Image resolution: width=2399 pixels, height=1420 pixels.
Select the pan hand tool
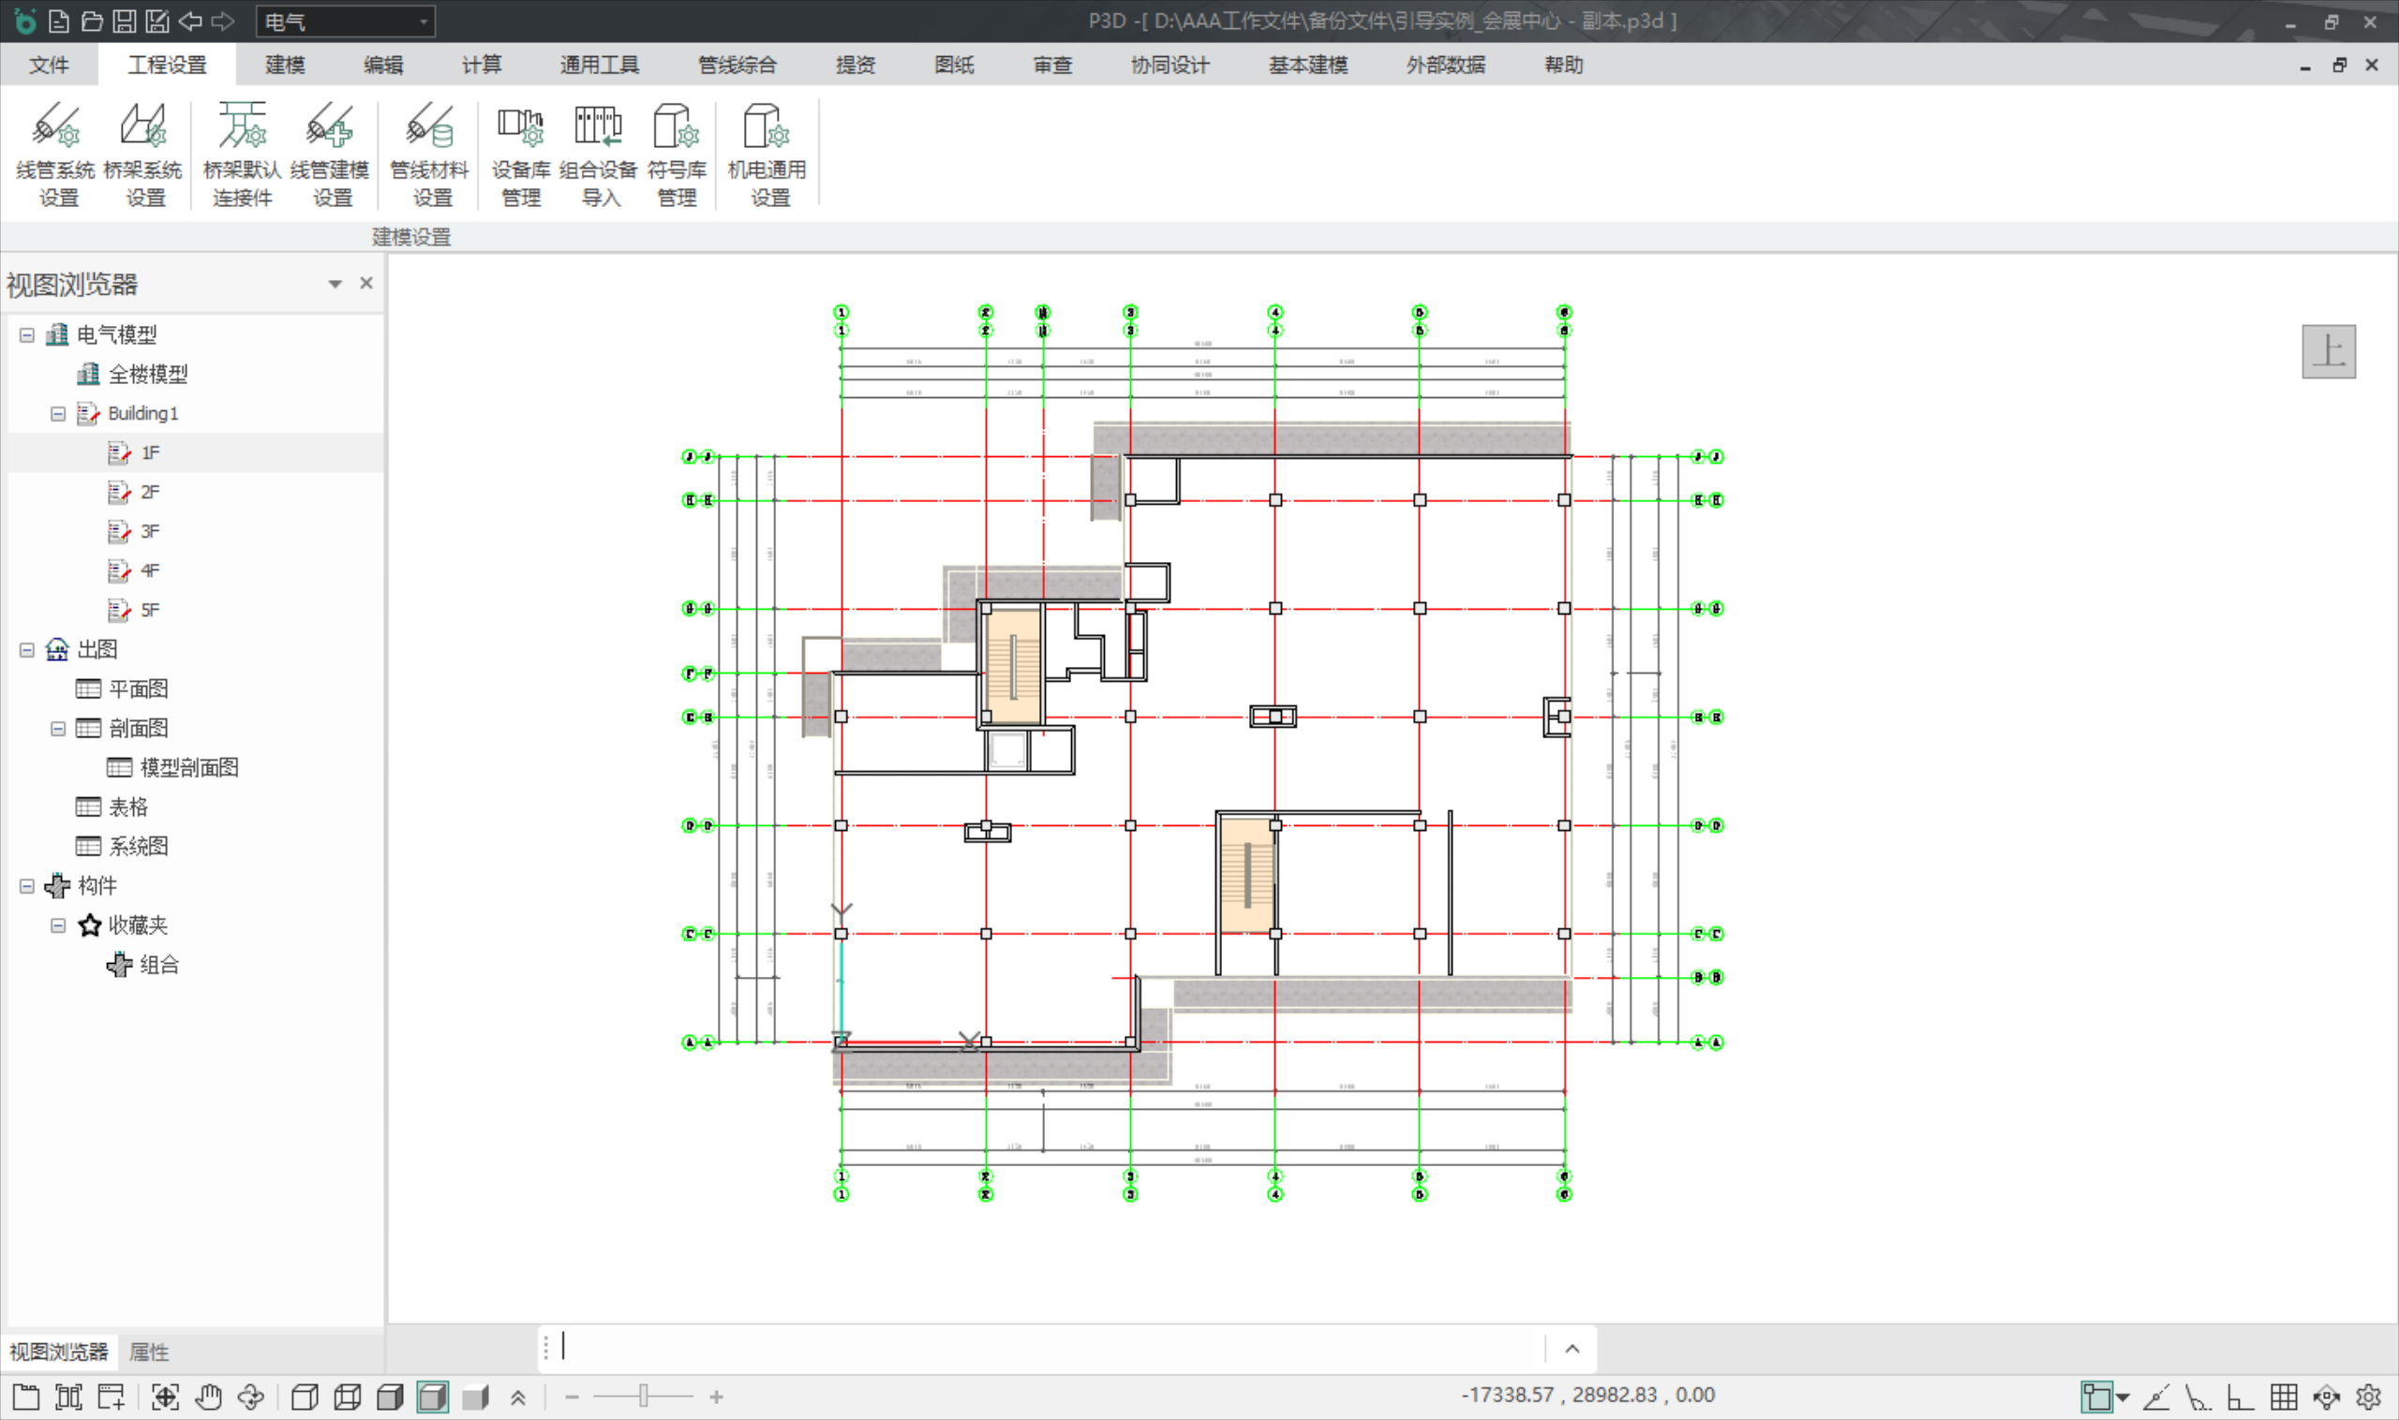(208, 1397)
